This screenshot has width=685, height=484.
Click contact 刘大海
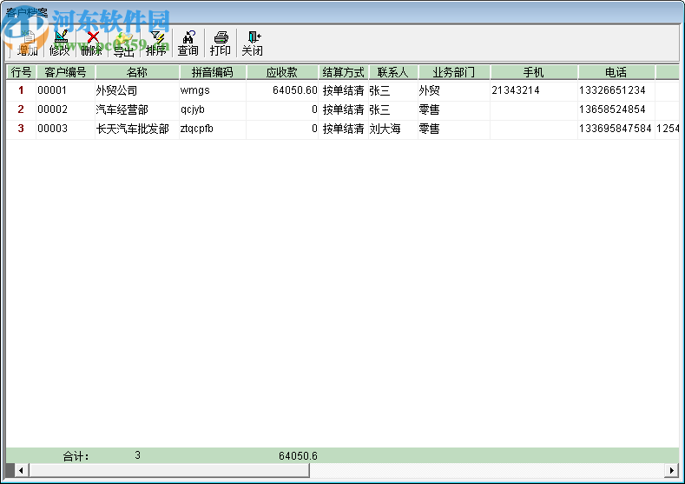(385, 129)
